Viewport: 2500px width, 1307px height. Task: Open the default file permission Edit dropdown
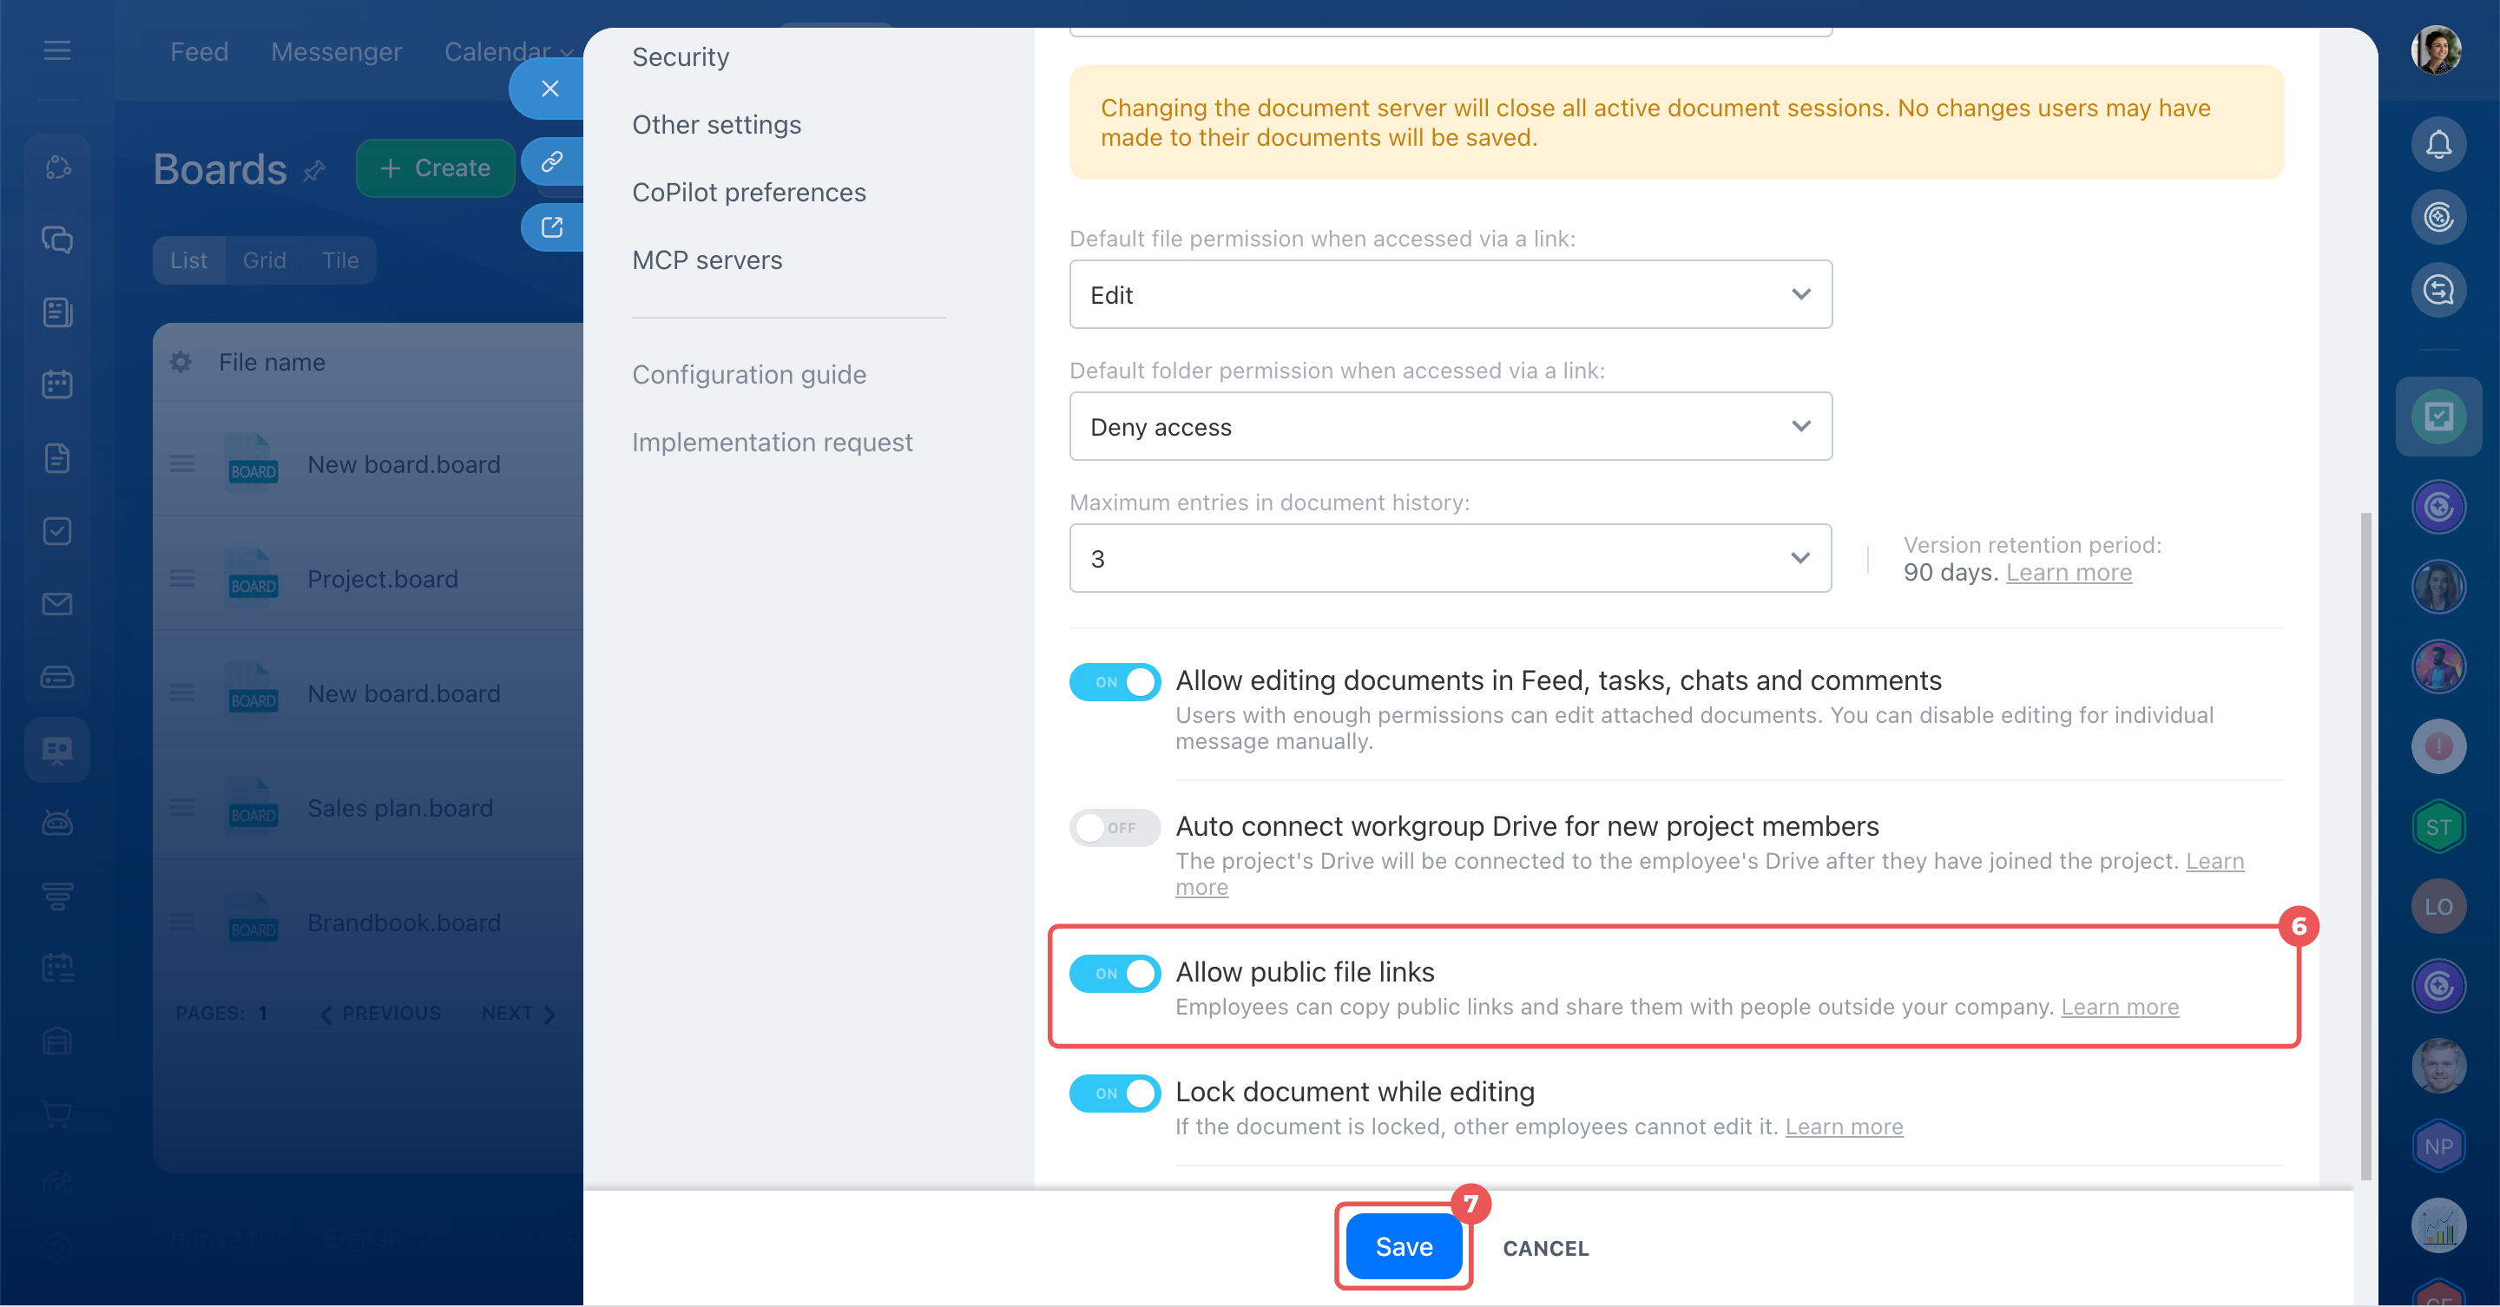point(1450,294)
